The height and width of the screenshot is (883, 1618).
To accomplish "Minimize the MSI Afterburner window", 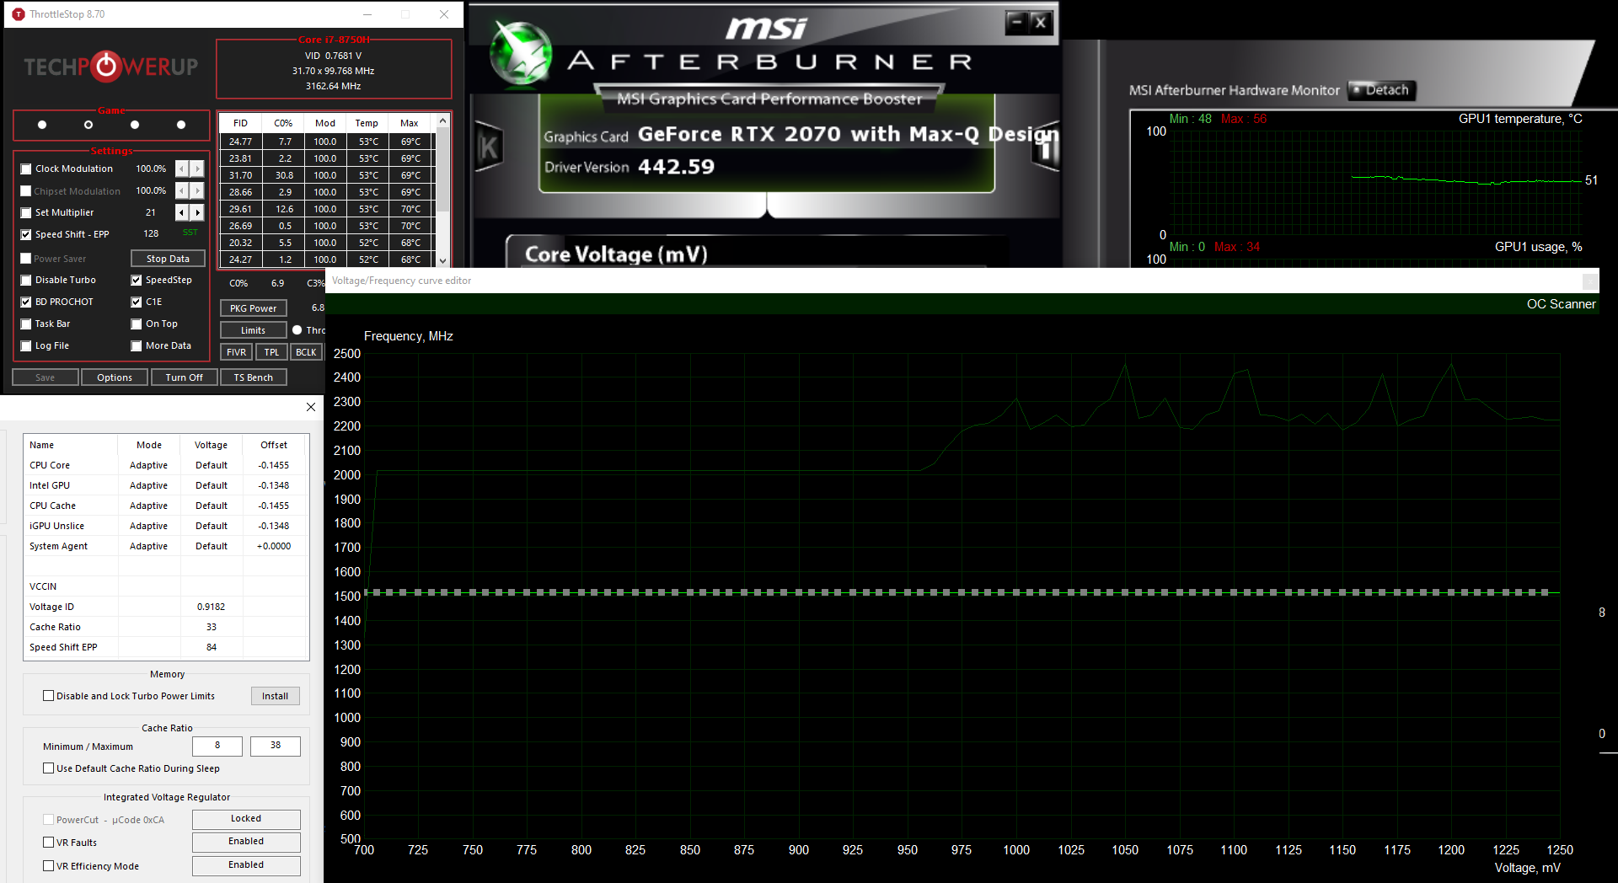I will tap(1016, 23).
